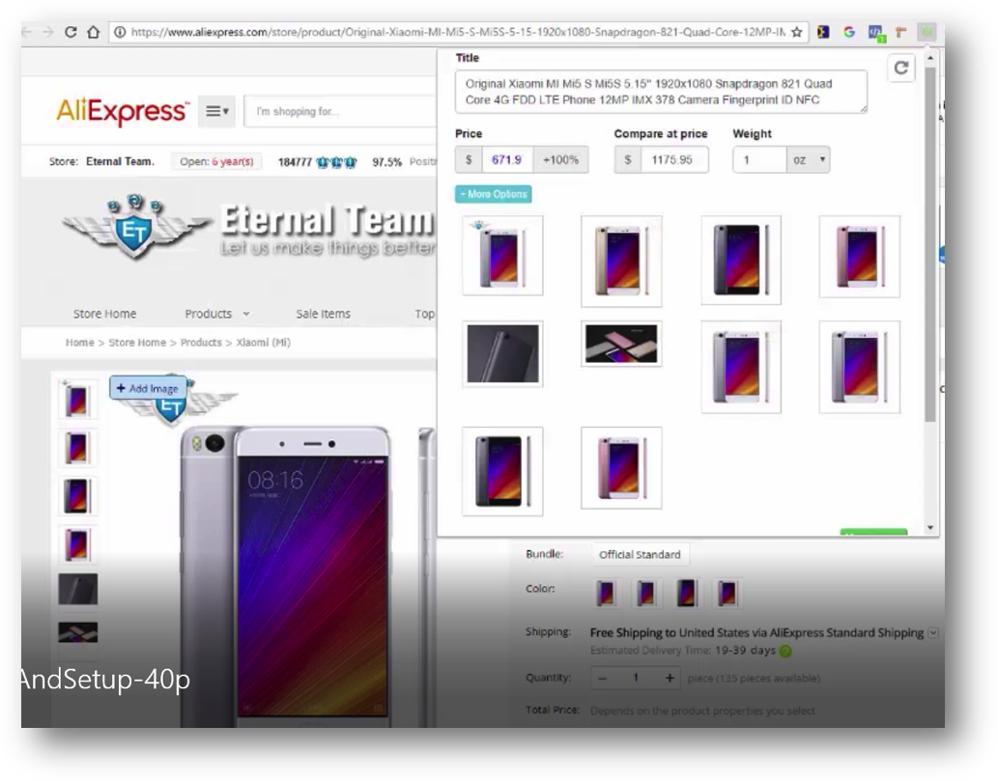998x781 pixels.
Task: Click the Products breadcrumb link
Action: [x=201, y=342]
